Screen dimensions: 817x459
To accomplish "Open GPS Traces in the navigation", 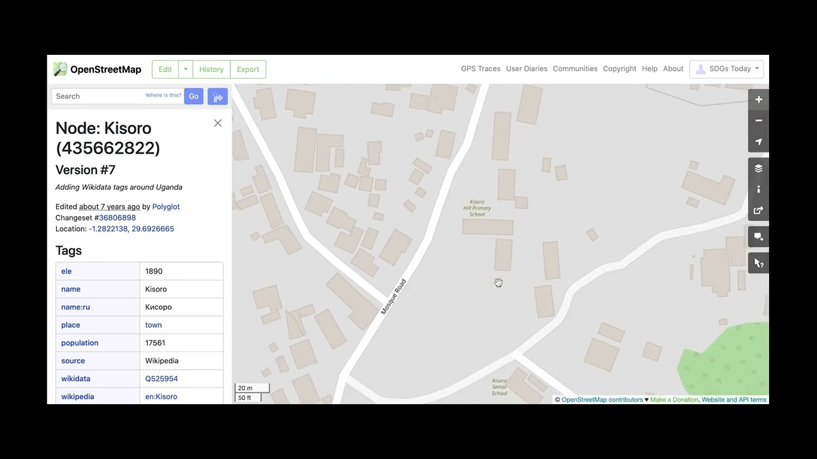I will [x=481, y=69].
